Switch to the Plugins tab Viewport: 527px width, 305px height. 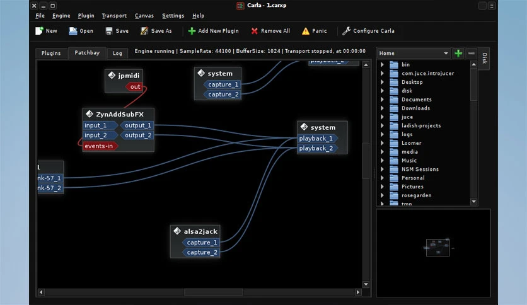click(51, 53)
